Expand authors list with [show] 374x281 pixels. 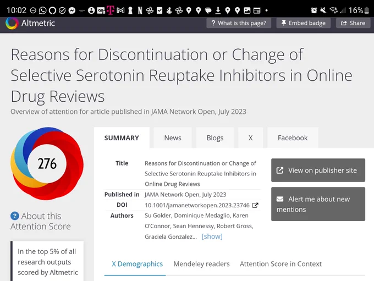(212, 236)
